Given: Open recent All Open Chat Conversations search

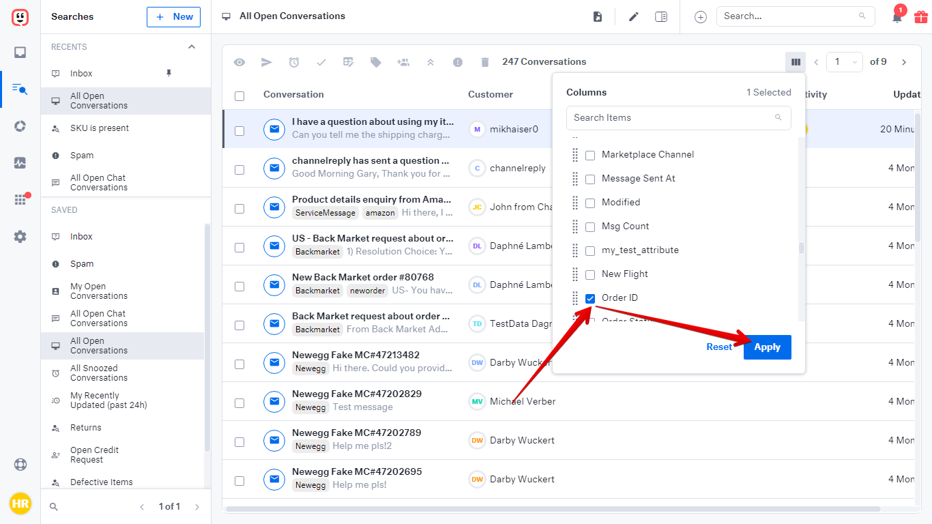Looking at the screenshot, I should click(x=126, y=183).
